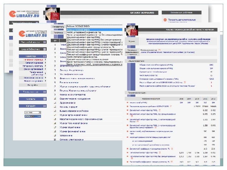Choose Рейтинг SCIENCE INDEX highlighted option
227x170 pixels.
pyautogui.click(x=94, y=30)
